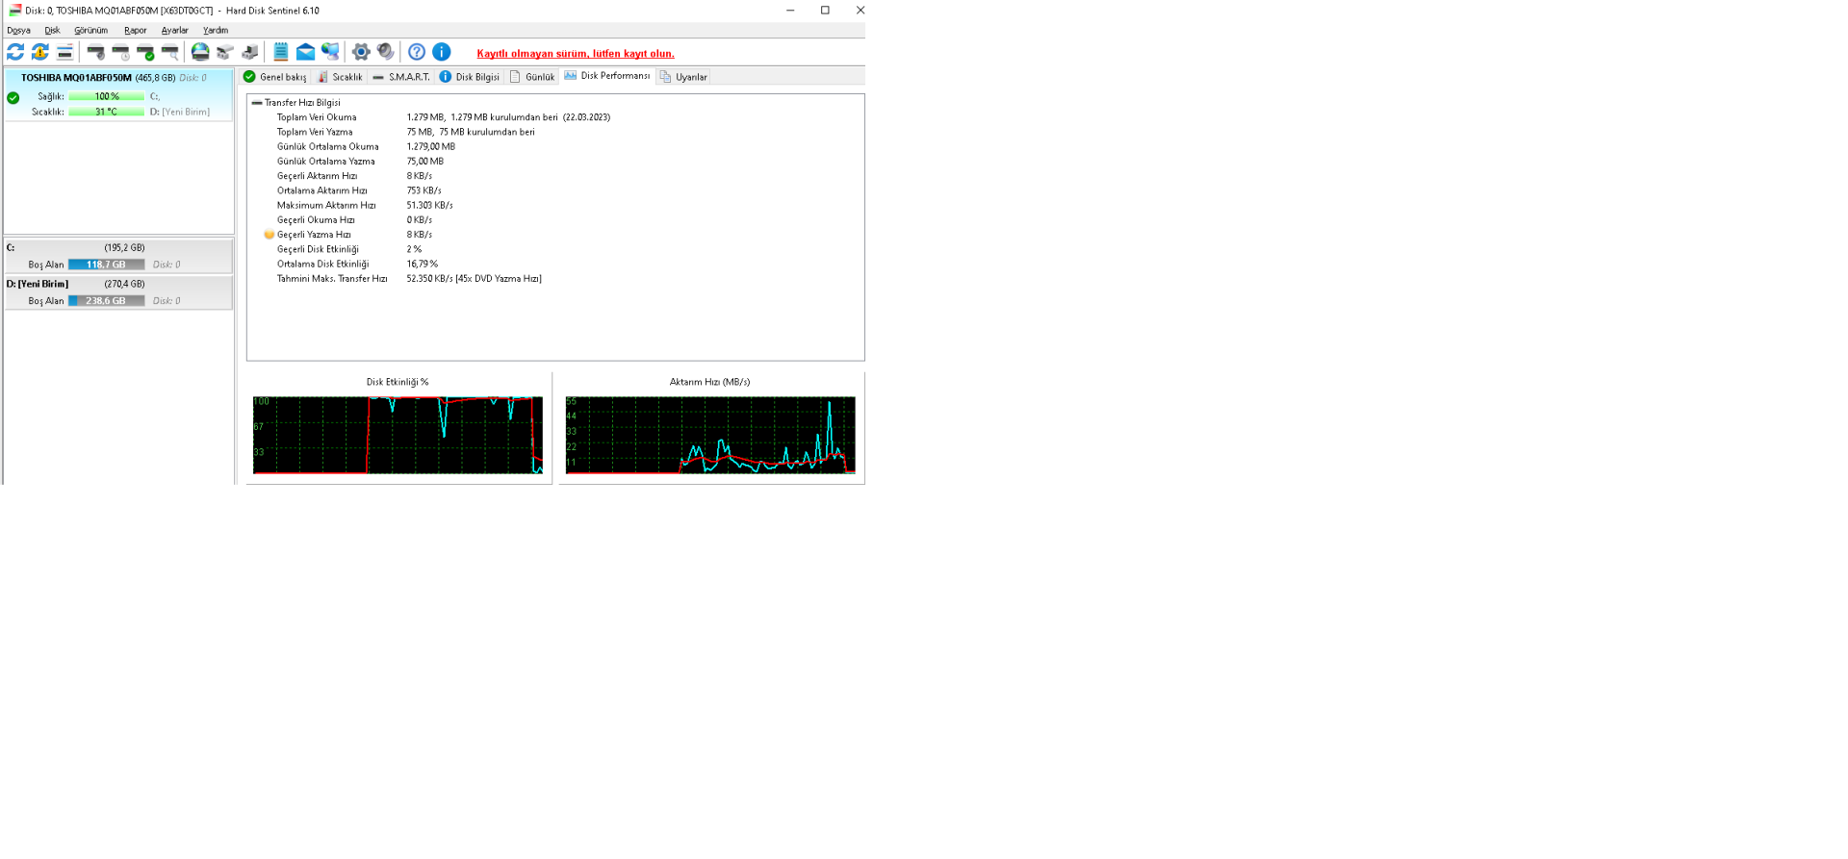Click the blue envelope e-mail icon
Screen dimensions: 1848x859
tap(305, 52)
